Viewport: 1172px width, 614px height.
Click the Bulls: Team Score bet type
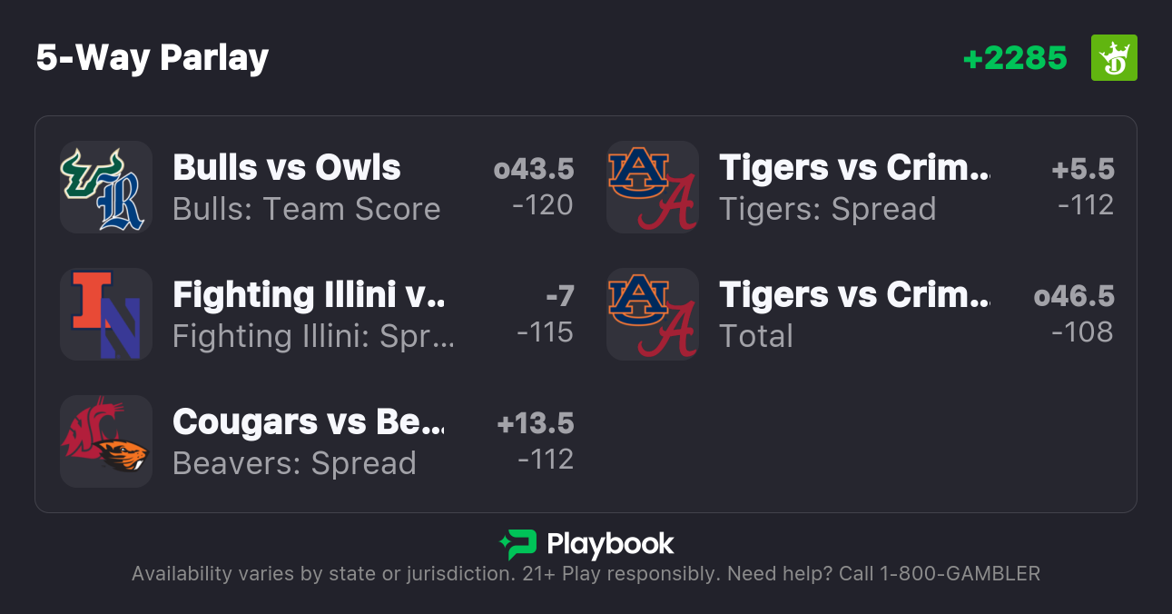click(x=306, y=209)
